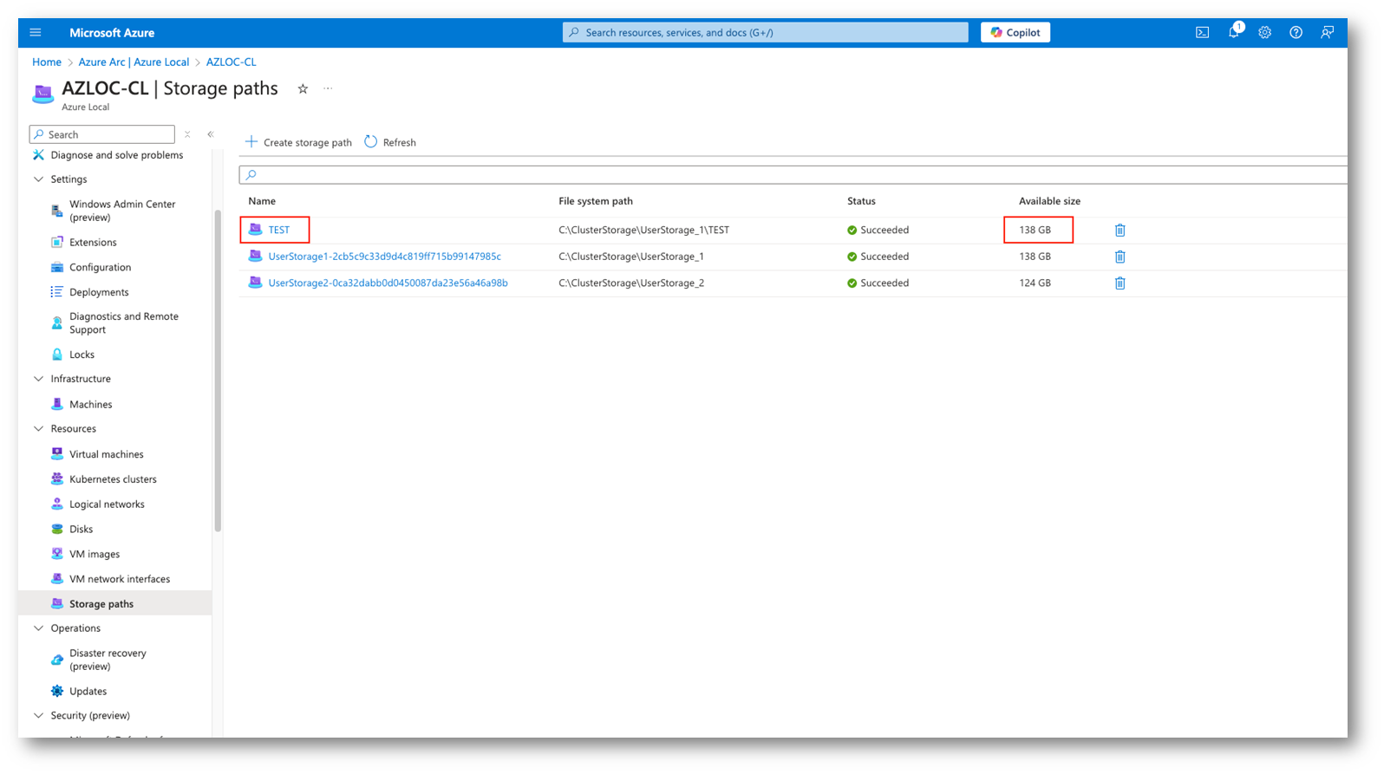Click trash icon for UserStorage2 row

[1120, 283]
